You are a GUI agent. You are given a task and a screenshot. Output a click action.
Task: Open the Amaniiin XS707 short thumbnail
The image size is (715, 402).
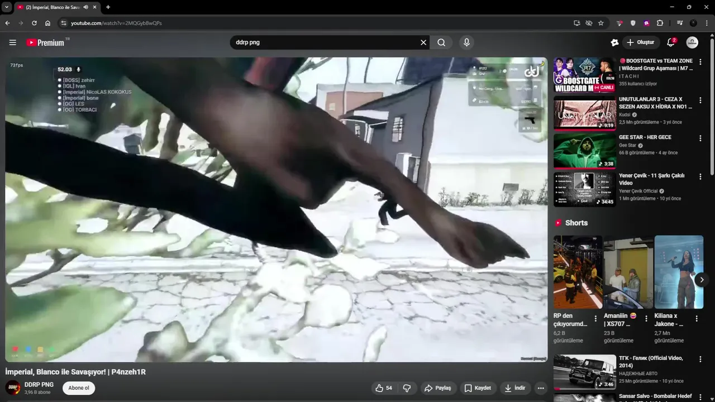click(x=628, y=272)
